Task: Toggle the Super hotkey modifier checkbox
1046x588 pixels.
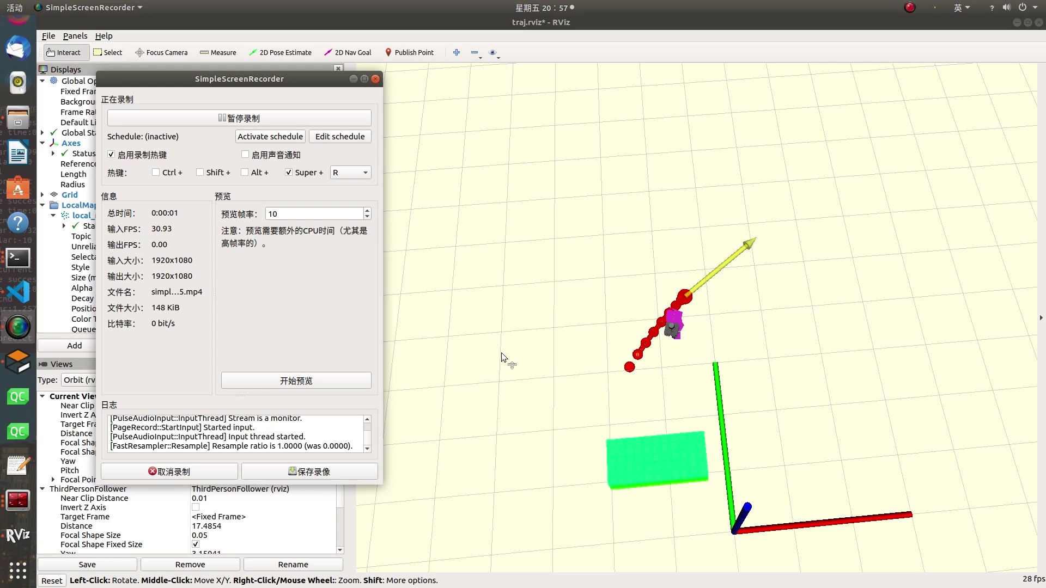Action: click(x=289, y=173)
